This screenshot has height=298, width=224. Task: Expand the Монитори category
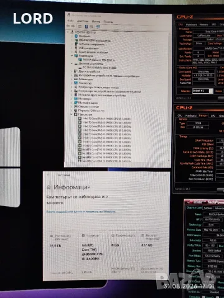coord(72,99)
